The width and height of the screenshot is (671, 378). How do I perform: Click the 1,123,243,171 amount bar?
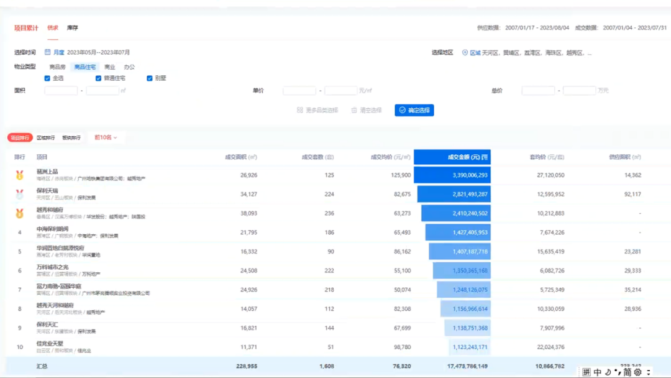[470, 347]
